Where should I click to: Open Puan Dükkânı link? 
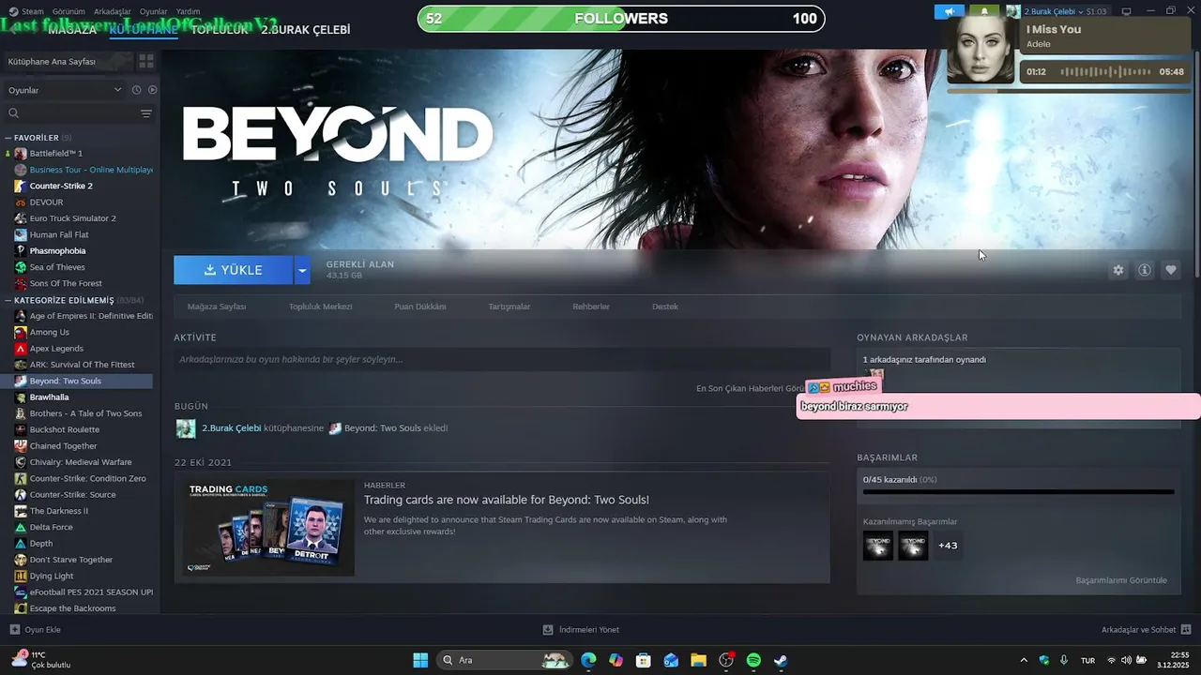coord(420,307)
